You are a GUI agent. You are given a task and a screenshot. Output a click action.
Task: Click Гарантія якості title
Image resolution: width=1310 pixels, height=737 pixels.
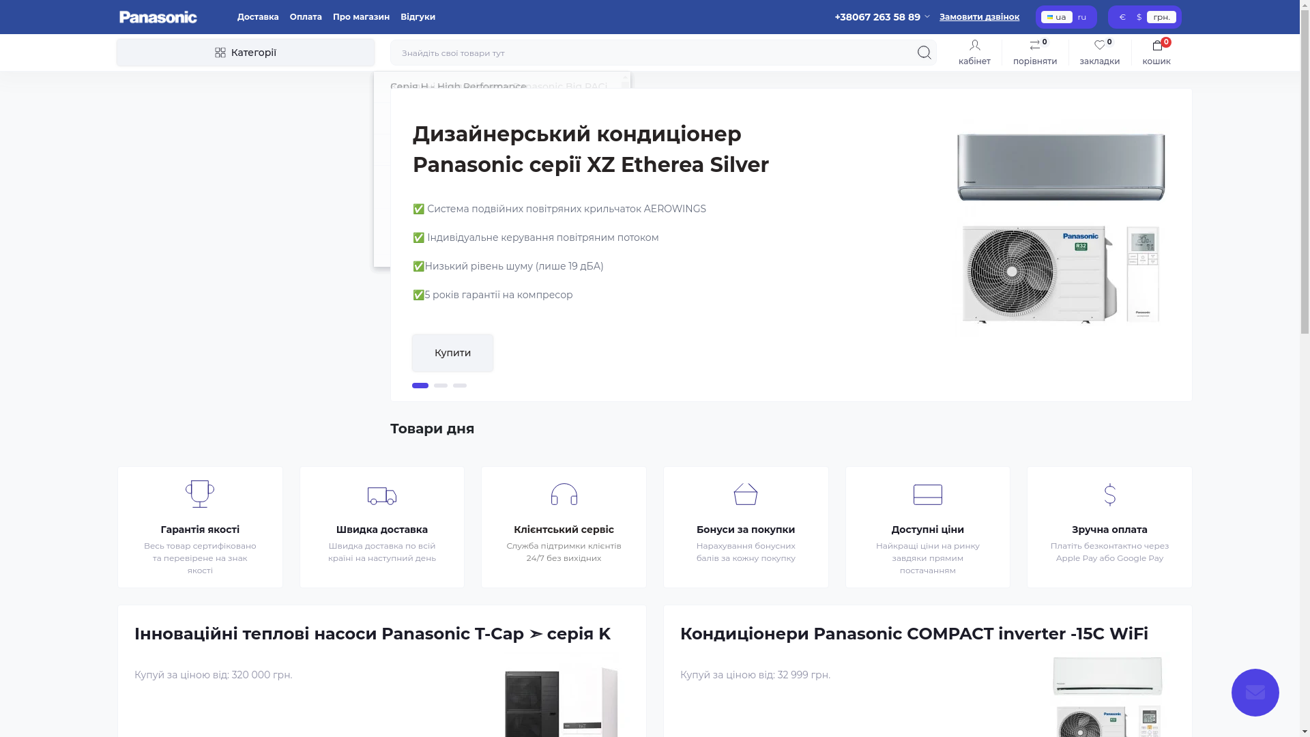200,530
